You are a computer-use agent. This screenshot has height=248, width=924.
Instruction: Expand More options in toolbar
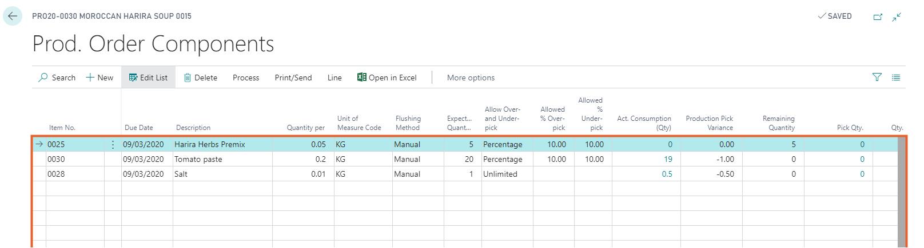tap(471, 78)
